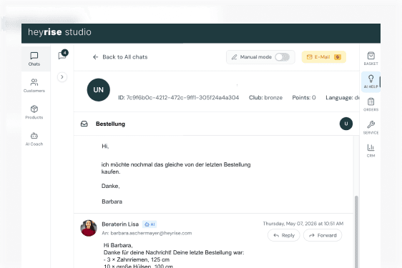402x268 pixels.
Task: Click the back arrow icon
Action: coord(95,57)
